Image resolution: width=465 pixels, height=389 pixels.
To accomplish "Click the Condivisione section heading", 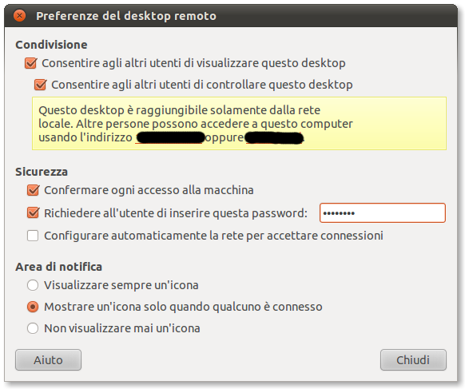I will (x=51, y=45).
